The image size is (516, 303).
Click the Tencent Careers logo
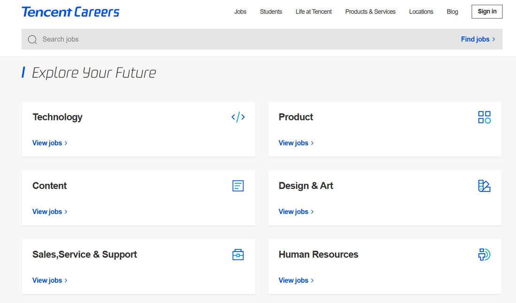pos(70,12)
